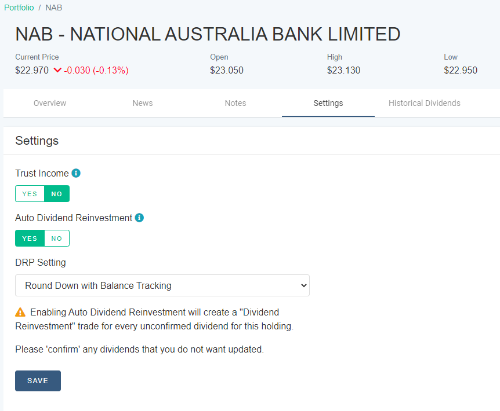Click the NAB company name heading
500x411 pixels.
point(208,34)
